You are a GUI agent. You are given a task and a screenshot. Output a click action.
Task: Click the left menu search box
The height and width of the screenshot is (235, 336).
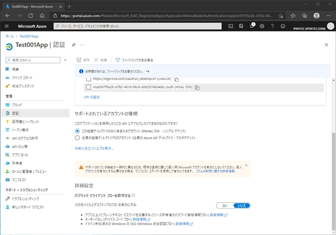pyautogui.click(x=33, y=60)
